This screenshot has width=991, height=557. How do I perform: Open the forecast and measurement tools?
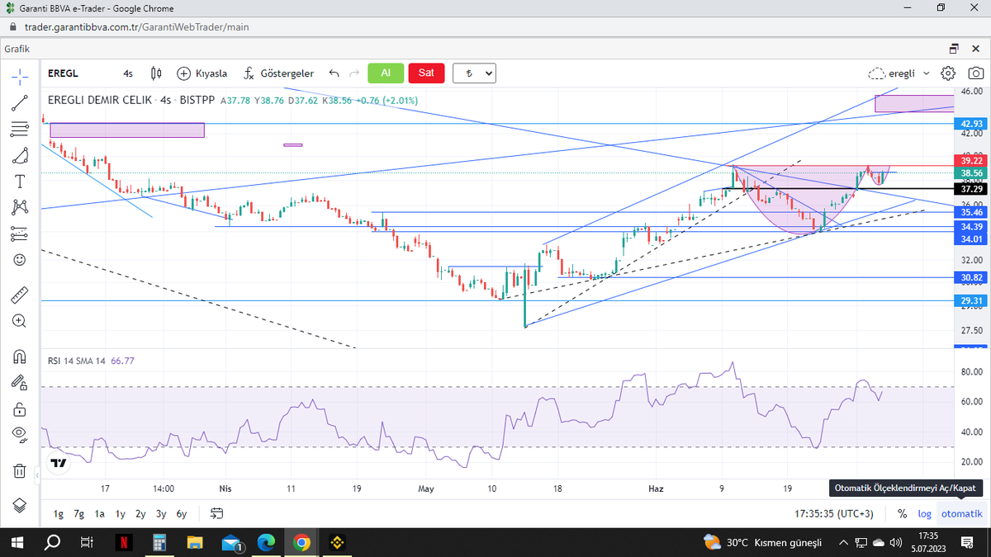point(20,234)
